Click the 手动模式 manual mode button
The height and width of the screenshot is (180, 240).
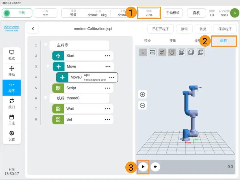click(x=173, y=13)
